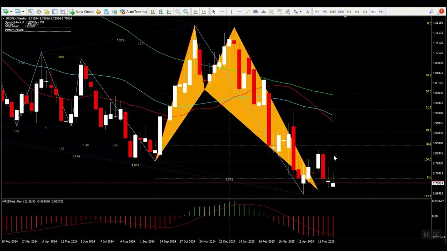Select the Fibonacci retracement tool
Image resolution: width=447 pixels, height=251 pixels.
(271, 12)
